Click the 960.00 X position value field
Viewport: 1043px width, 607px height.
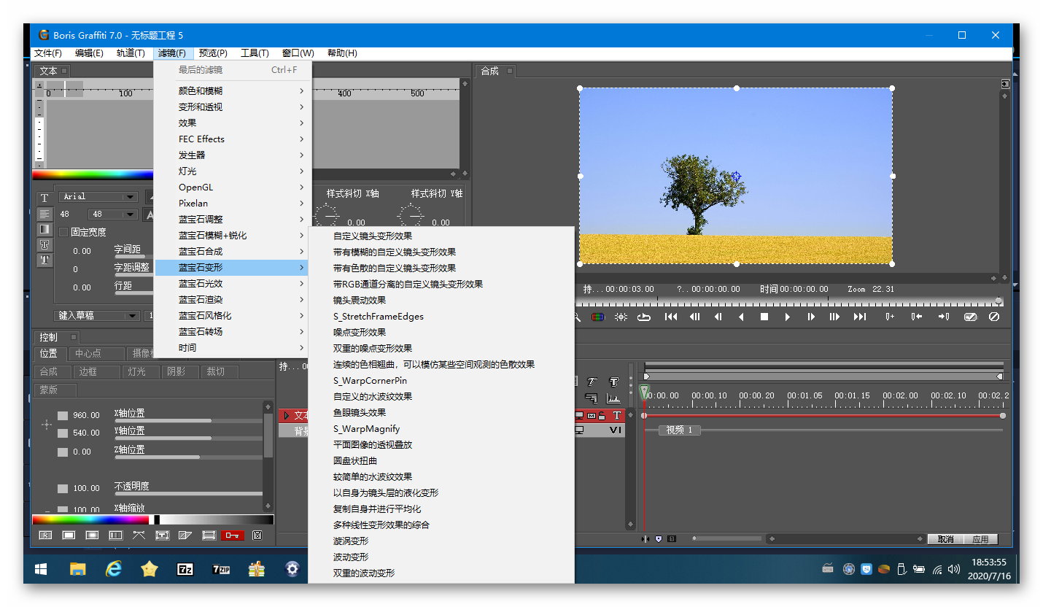[86, 415]
